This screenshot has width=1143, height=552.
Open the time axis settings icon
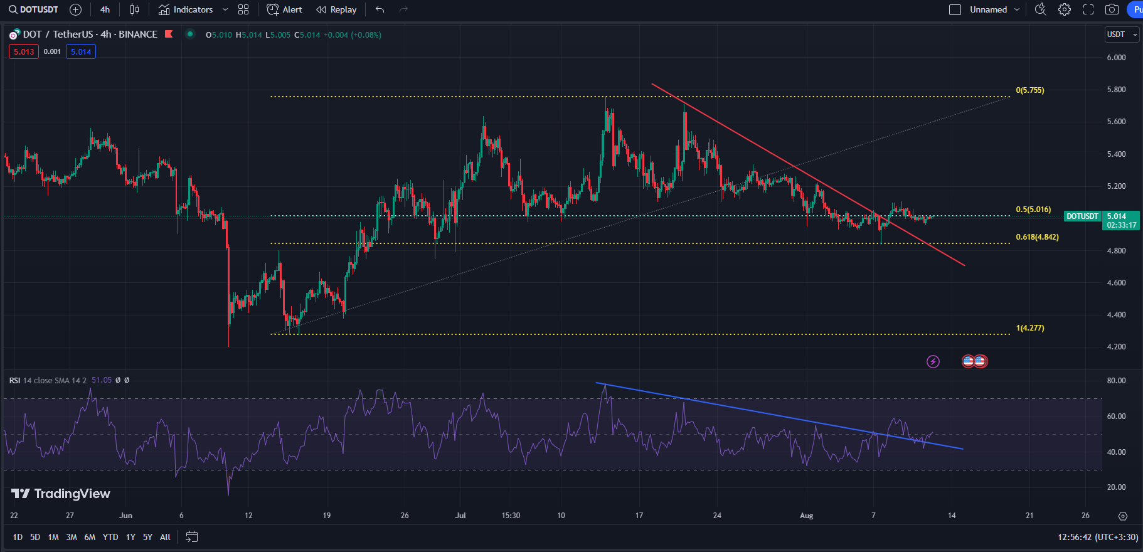pyautogui.click(x=1123, y=516)
